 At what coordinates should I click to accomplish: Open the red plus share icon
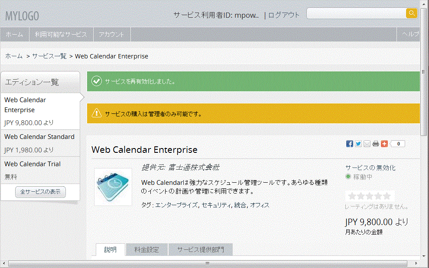pyautogui.click(x=384, y=144)
